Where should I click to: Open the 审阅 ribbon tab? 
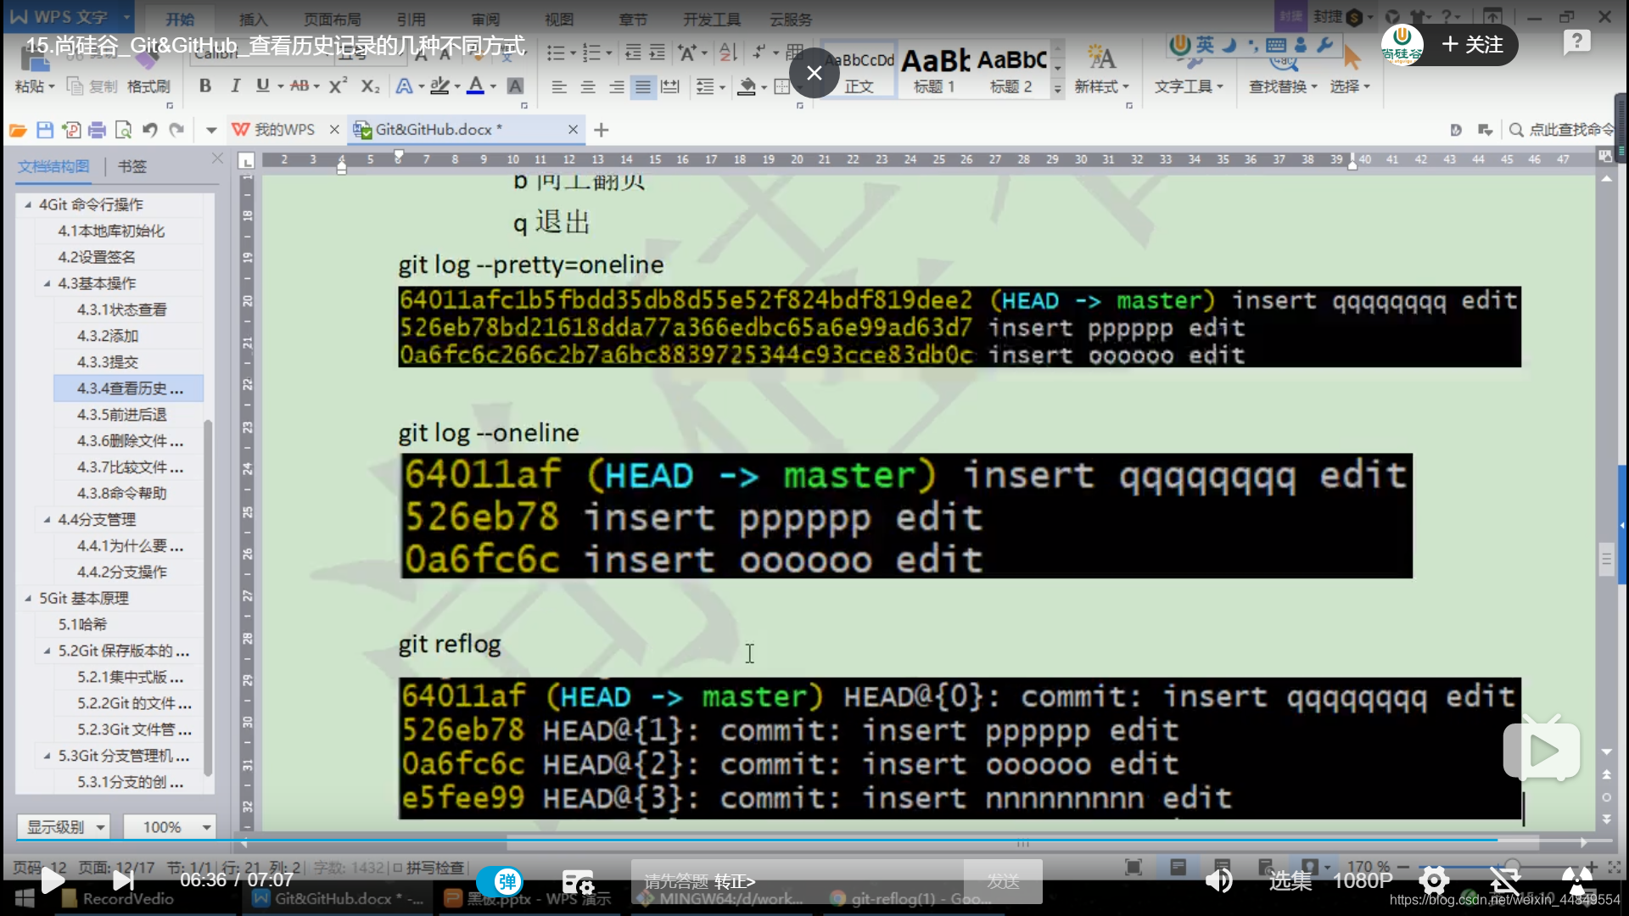click(485, 20)
